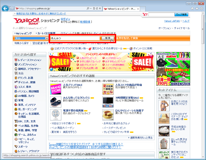
Task: Open browser Tools gear icon
Action: 201,8
